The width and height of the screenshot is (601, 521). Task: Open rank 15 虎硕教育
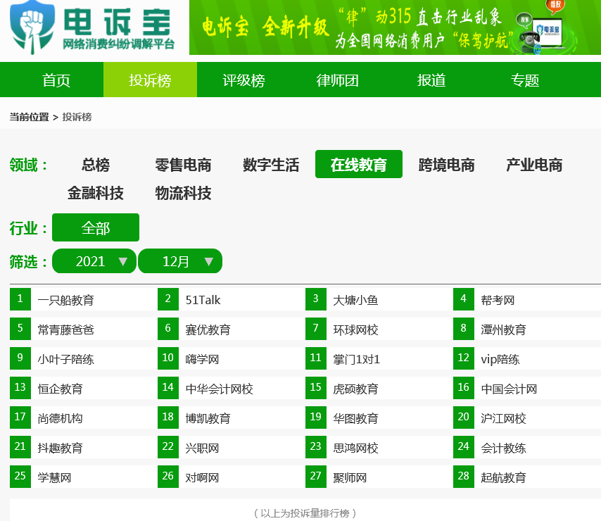pyautogui.click(x=355, y=389)
